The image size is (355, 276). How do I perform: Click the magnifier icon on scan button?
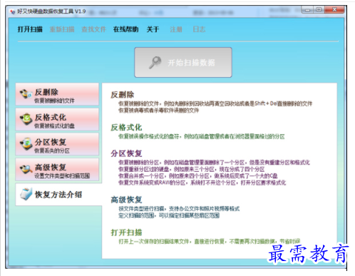(x=155, y=63)
